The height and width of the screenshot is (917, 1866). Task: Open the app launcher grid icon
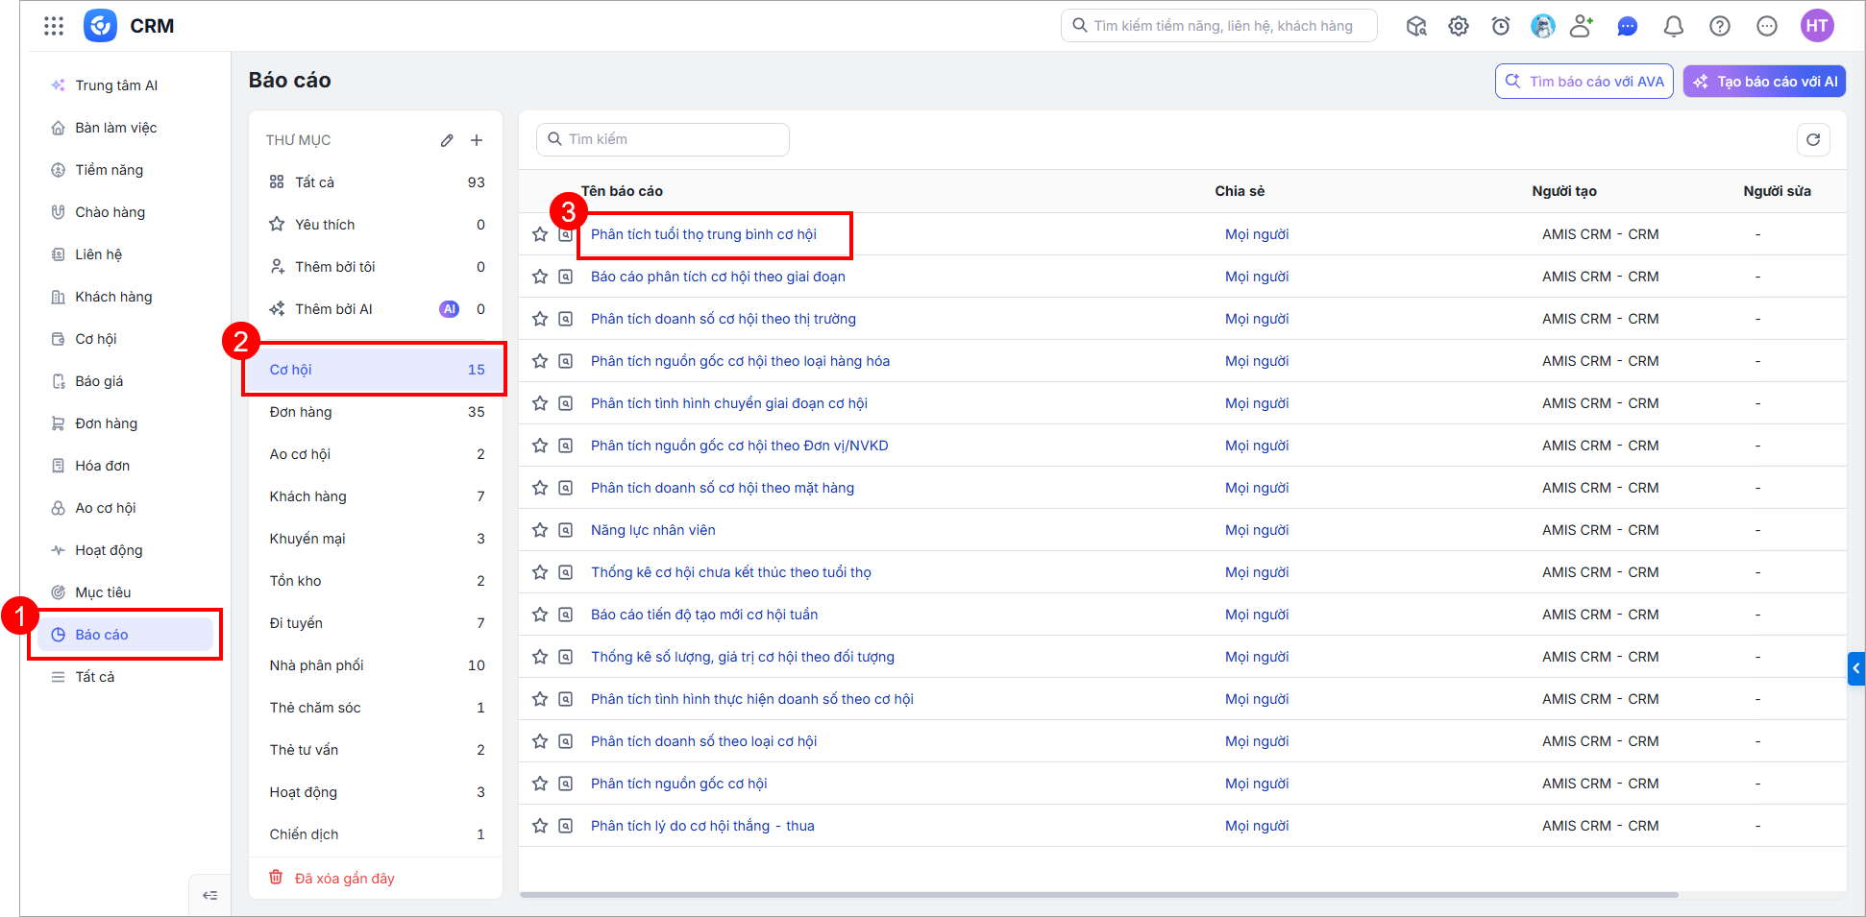tap(54, 26)
